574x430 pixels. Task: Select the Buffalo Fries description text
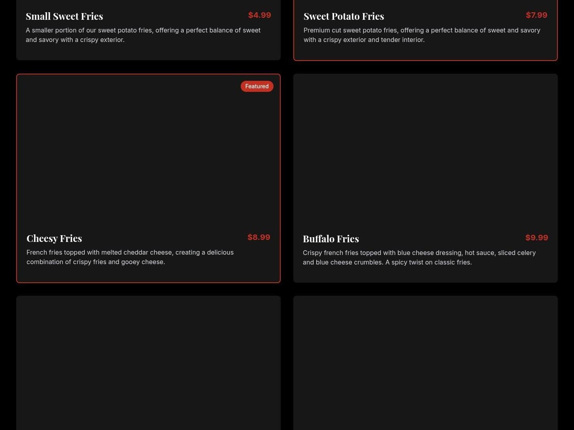419,257
